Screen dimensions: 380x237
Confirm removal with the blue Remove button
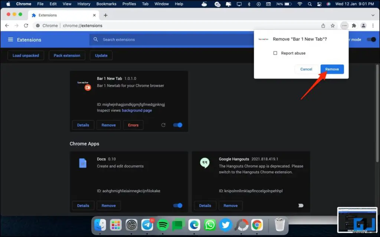tap(332, 69)
